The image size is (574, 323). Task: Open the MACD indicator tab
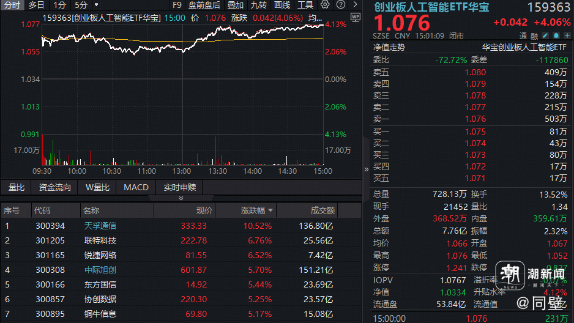tap(136, 187)
